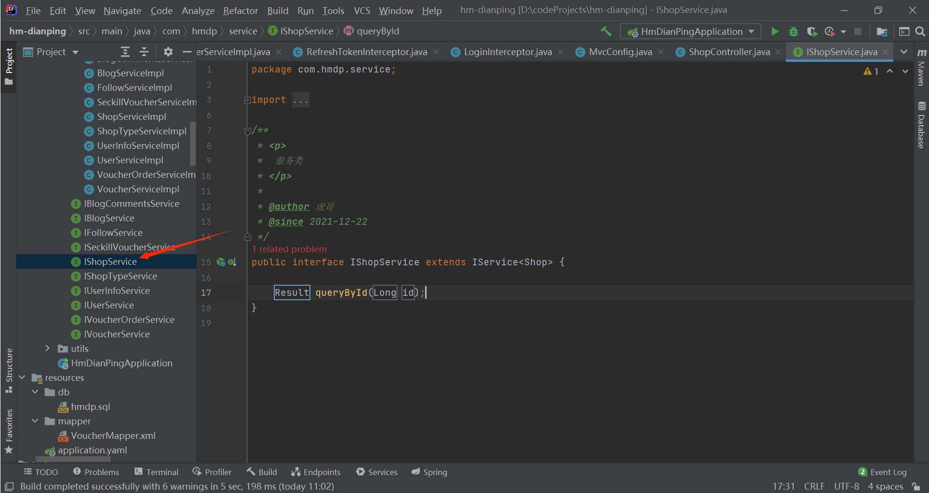Screen dimensions: 929x493
Task: Open the profiler run options dropdown arrow
Action: [843, 31]
